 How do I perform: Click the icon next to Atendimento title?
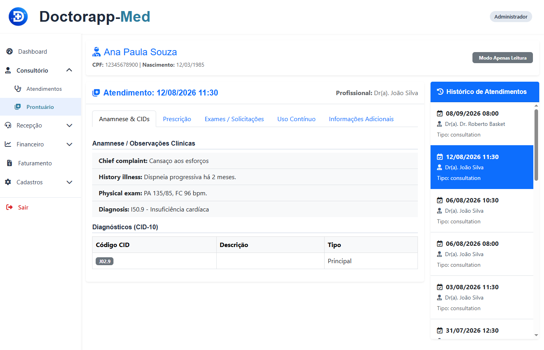point(96,93)
